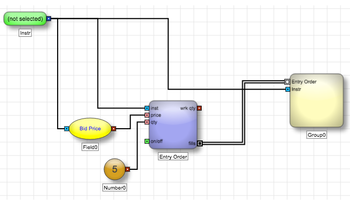Image resolution: width=350 pixels, height=204 pixels.
Task: Click the Instr label under instrument block
Action: pyautogui.click(x=25, y=33)
